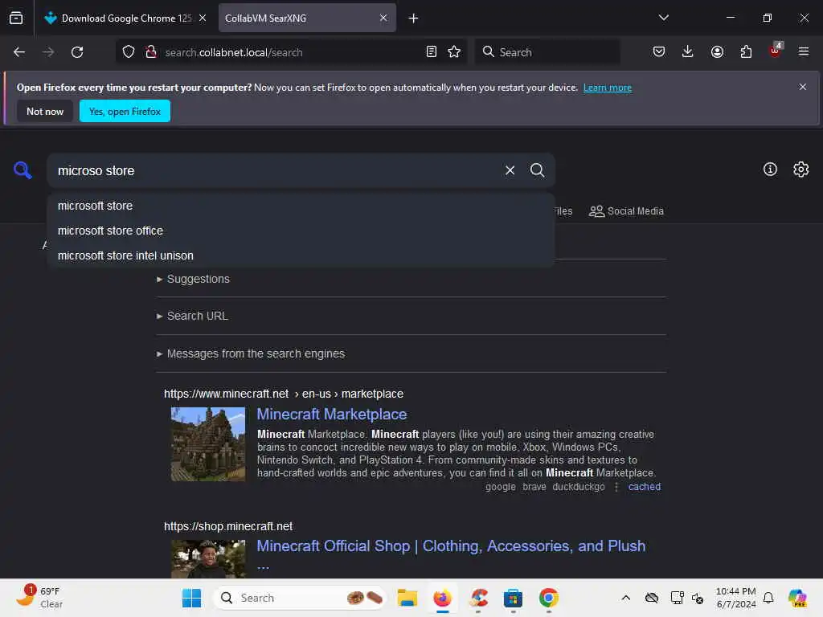The image size is (823, 617).
Task: Open SearXNG about info icon
Action: [770, 170]
